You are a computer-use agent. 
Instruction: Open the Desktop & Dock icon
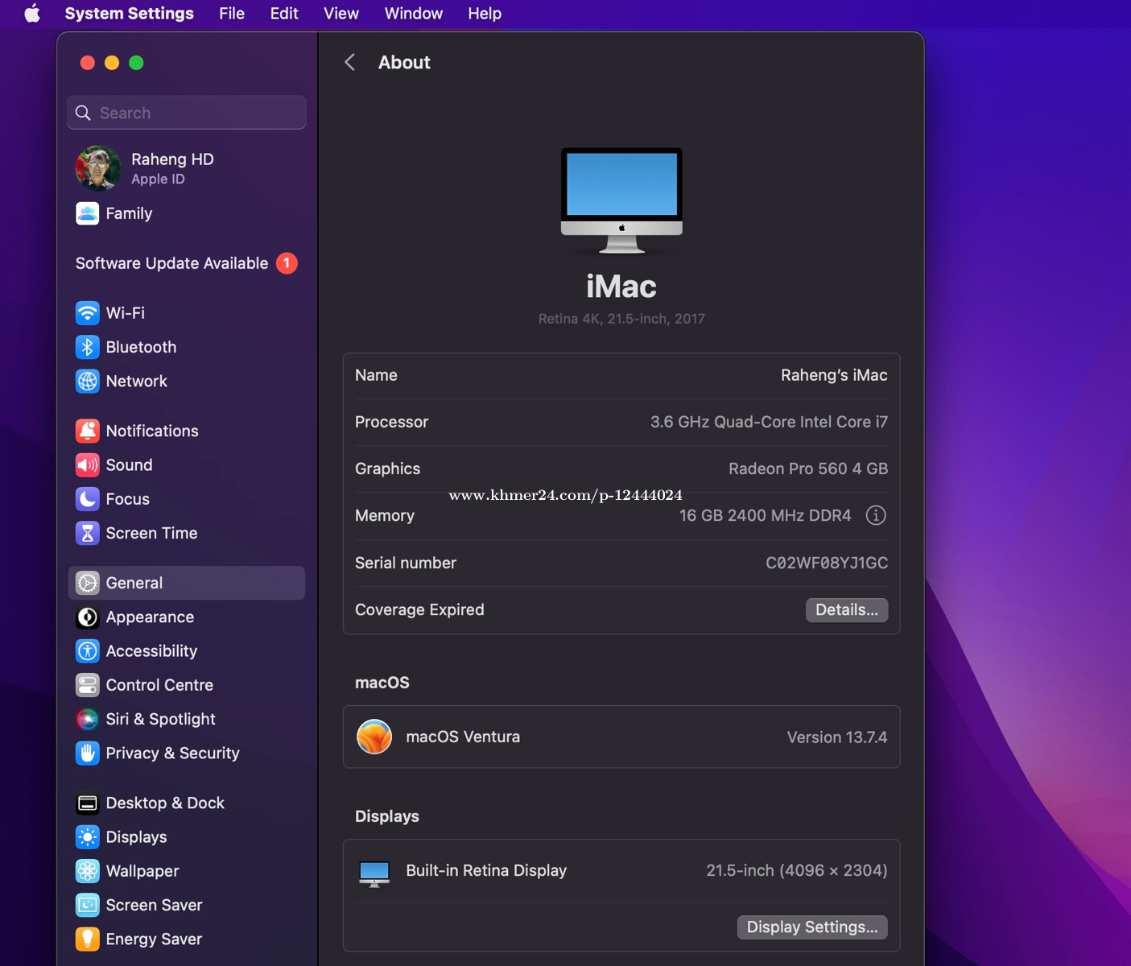click(x=87, y=803)
